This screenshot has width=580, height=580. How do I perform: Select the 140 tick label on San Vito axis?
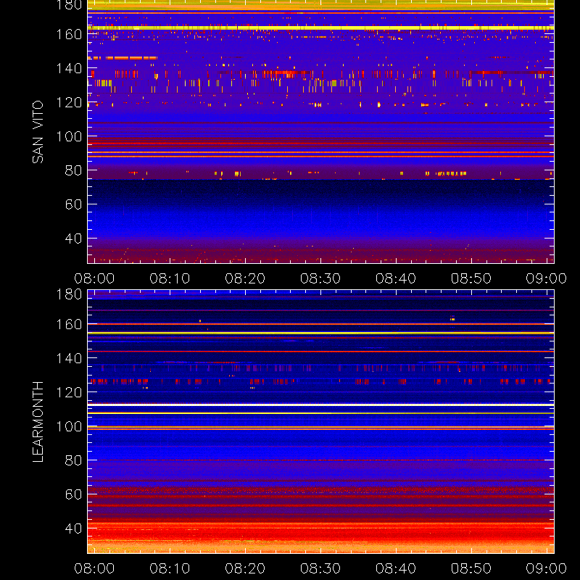[x=69, y=68]
